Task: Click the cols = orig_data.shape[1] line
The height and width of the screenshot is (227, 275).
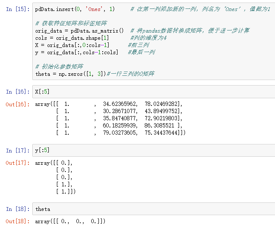Action: [71, 38]
